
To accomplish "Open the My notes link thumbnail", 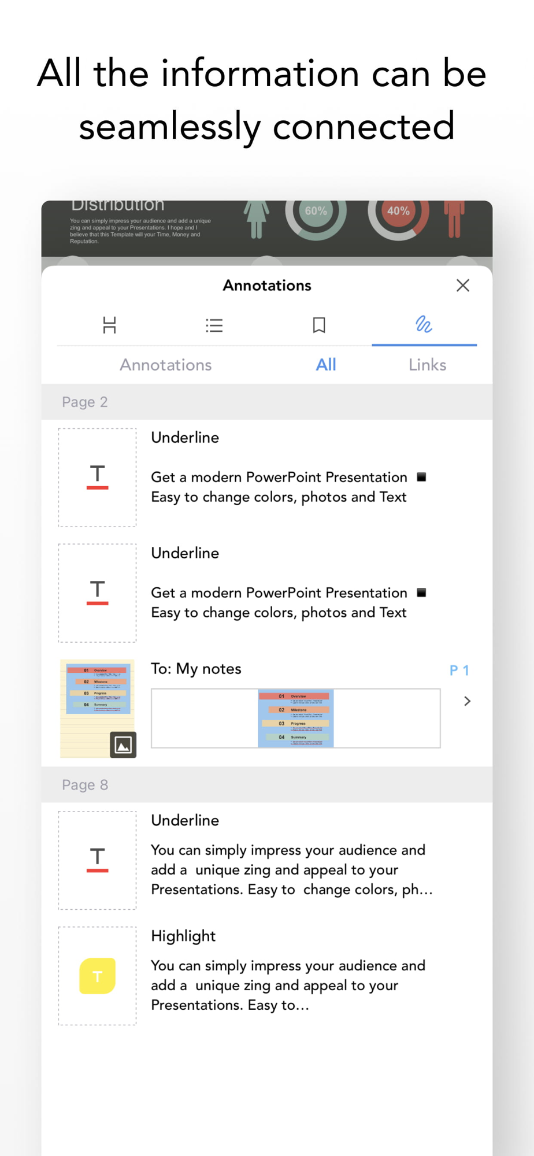I will [97, 709].
